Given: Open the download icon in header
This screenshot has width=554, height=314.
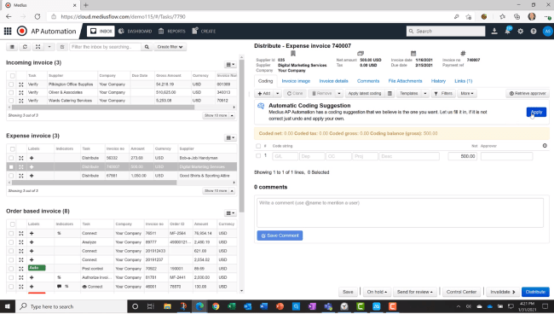Looking at the screenshot, I should pyautogui.click(x=494, y=31).
